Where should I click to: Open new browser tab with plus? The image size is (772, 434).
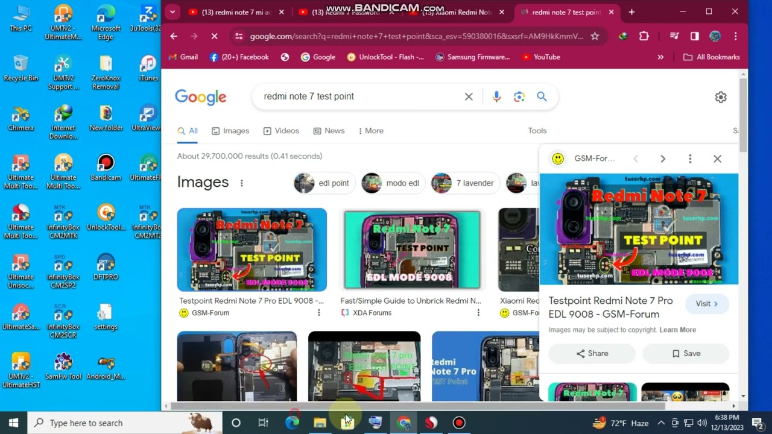[x=631, y=11]
